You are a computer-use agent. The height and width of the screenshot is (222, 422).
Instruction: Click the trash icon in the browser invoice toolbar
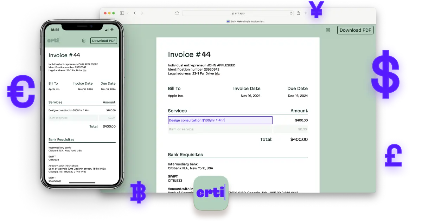pyautogui.click(x=328, y=30)
